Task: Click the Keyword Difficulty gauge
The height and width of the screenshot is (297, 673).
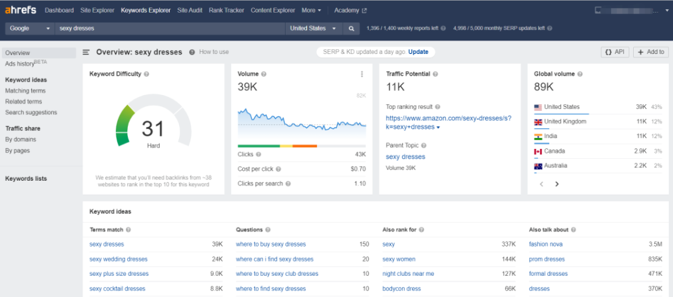Action: point(153,122)
